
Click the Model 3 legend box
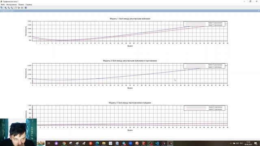204,108
